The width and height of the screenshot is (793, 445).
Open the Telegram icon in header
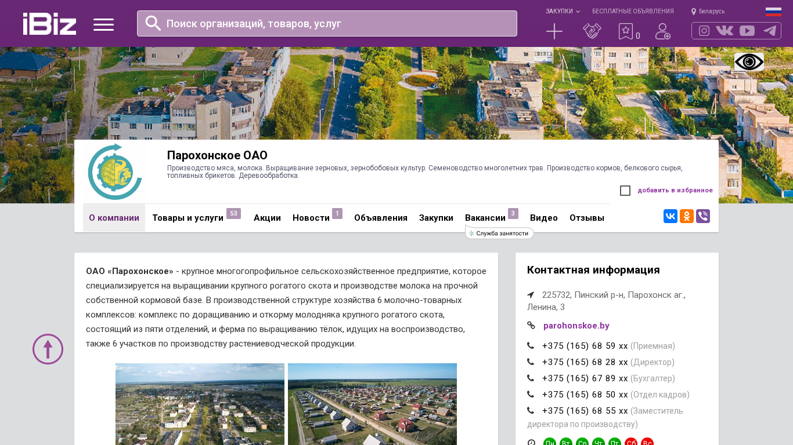pyautogui.click(x=770, y=31)
